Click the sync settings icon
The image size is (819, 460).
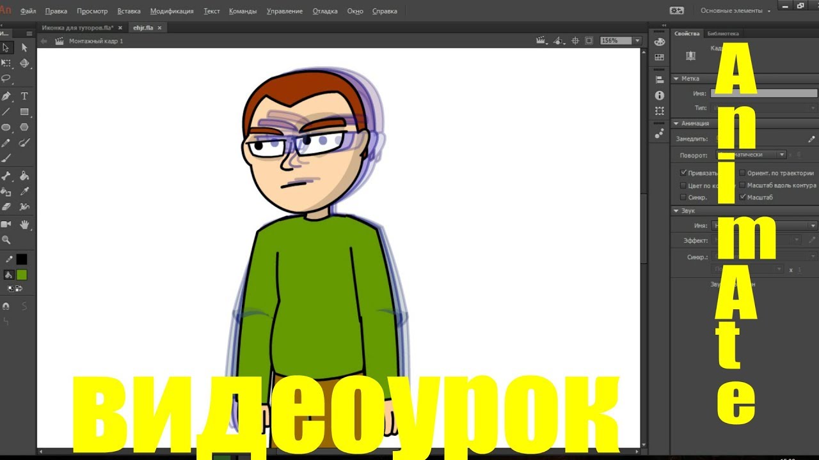[x=676, y=11]
